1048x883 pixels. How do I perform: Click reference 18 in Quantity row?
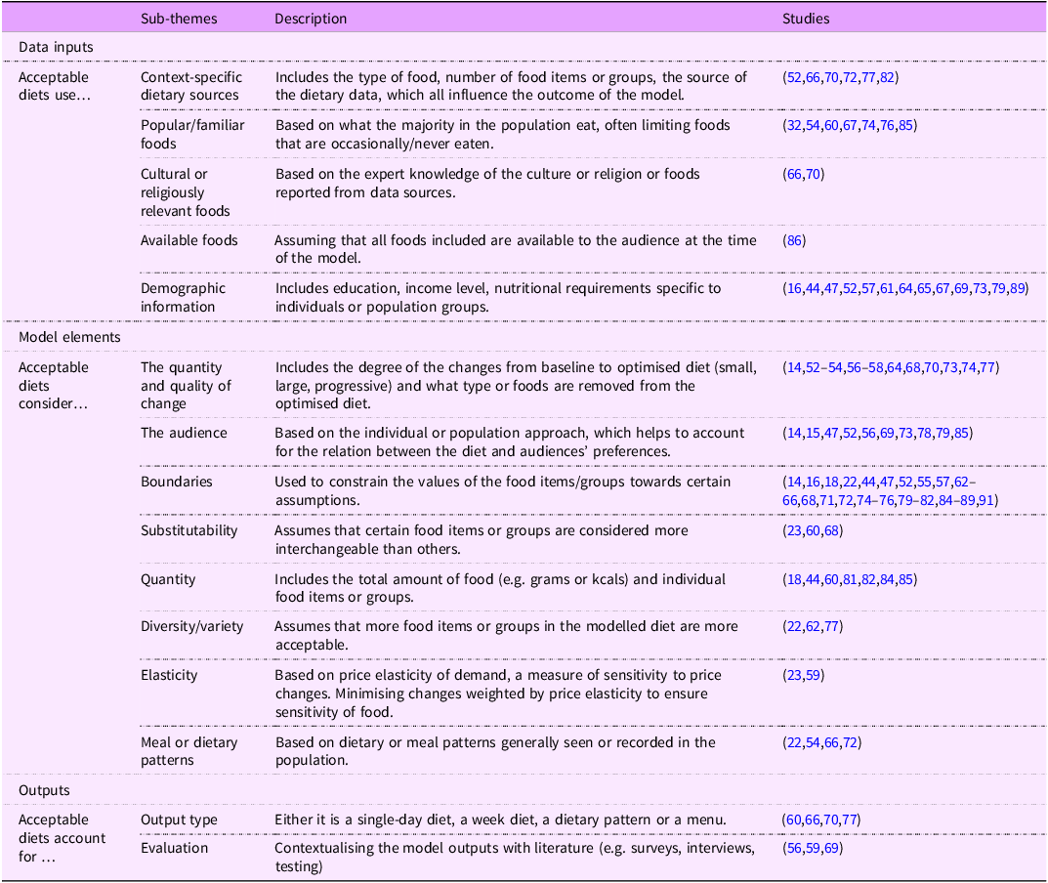tap(794, 579)
